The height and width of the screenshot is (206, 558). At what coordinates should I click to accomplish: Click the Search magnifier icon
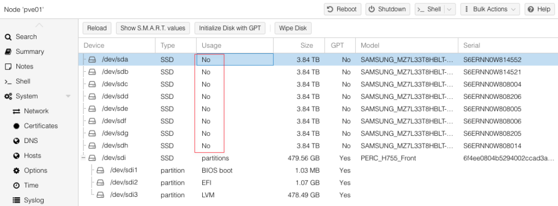[x=8, y=37]
